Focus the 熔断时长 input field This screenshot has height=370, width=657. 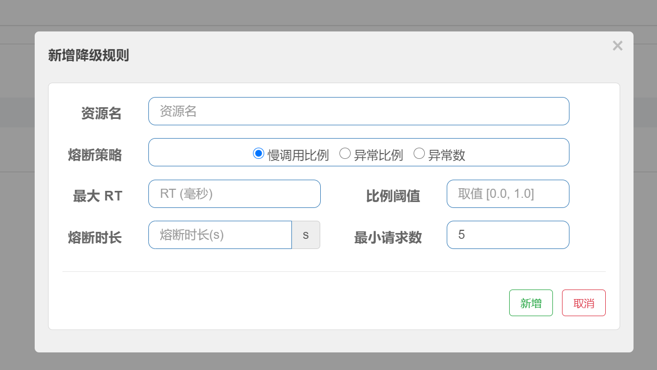pyautogui.click(x=220, y=235)
